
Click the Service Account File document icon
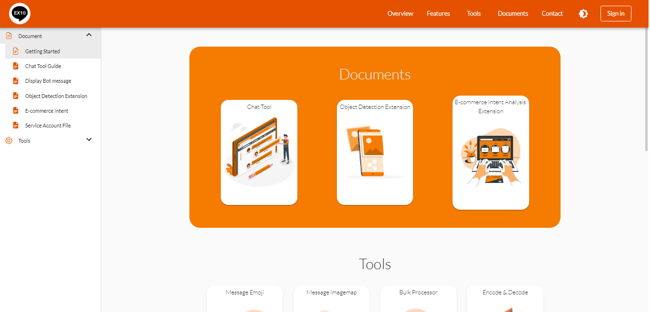pos(16,126)
